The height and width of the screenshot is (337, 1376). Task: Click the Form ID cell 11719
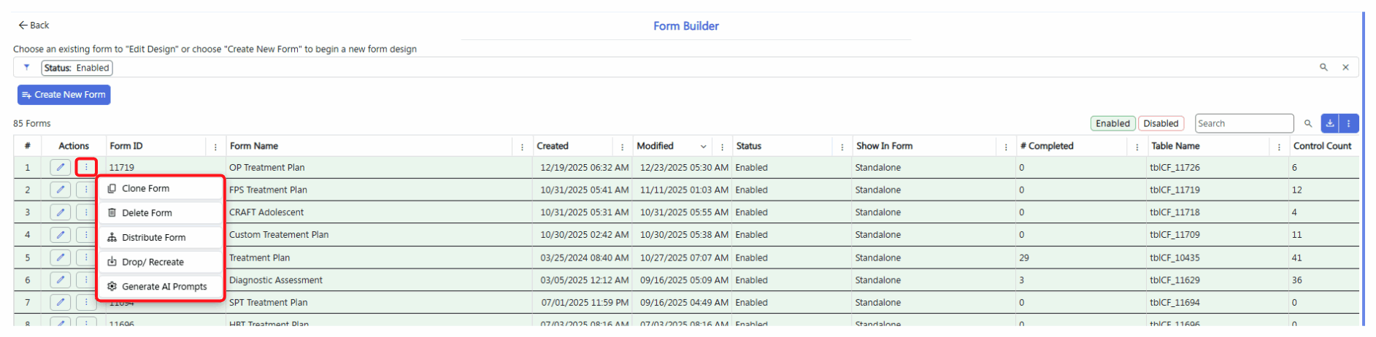pos(122,167)
